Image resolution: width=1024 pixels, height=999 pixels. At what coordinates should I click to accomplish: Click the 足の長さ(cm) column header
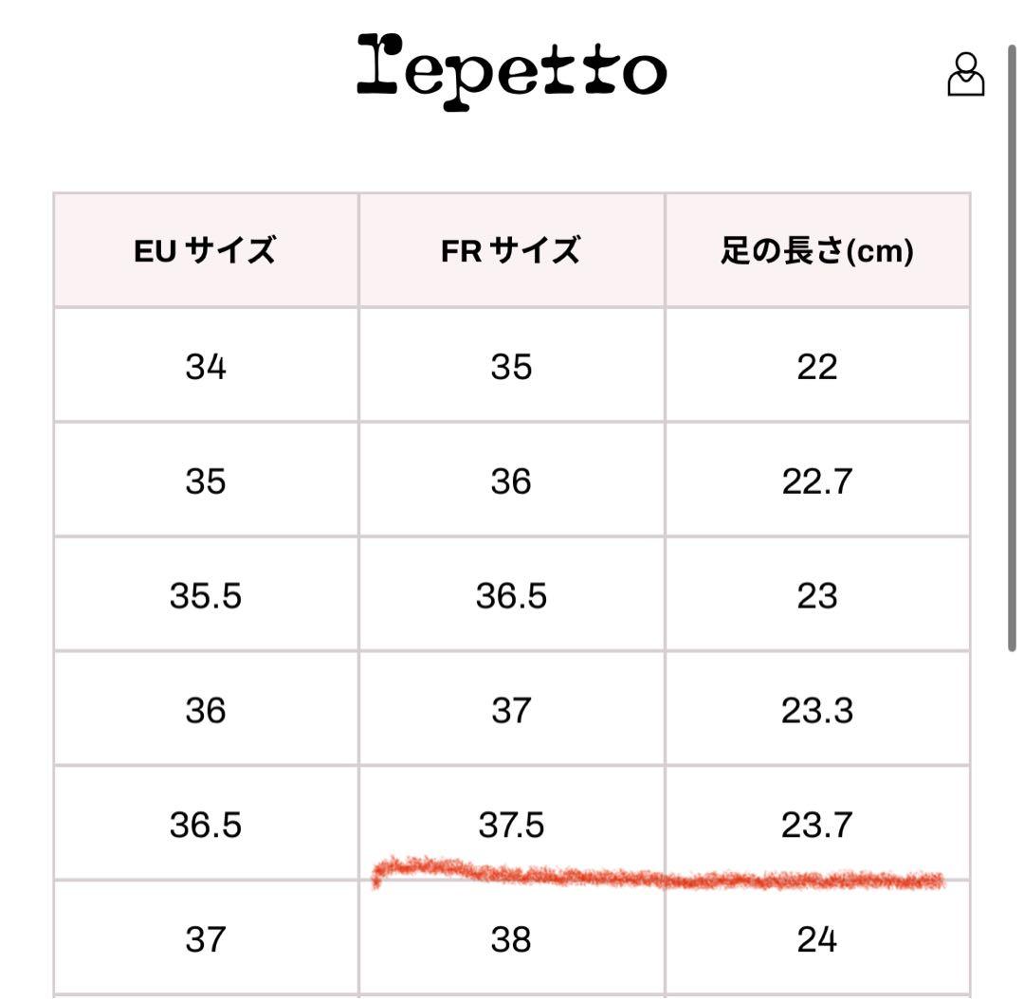tap(816, 251)
